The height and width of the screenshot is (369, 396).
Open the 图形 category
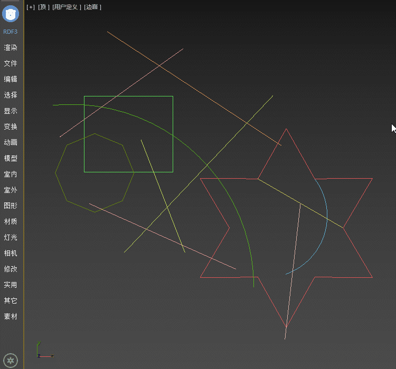11,206
